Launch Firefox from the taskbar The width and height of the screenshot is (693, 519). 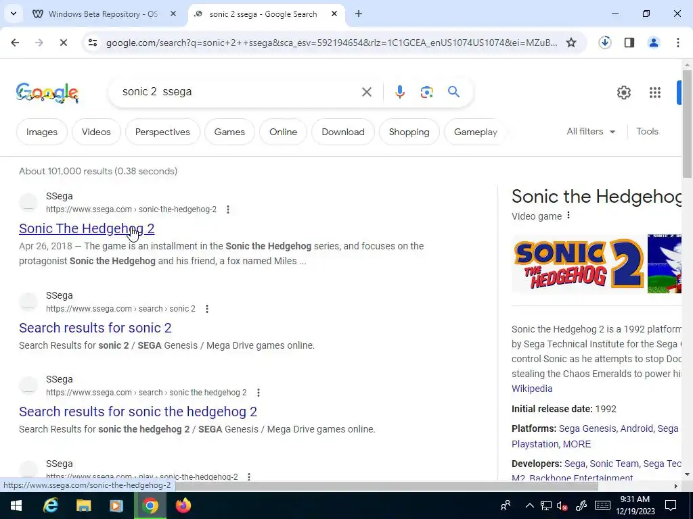coord(183,505)
